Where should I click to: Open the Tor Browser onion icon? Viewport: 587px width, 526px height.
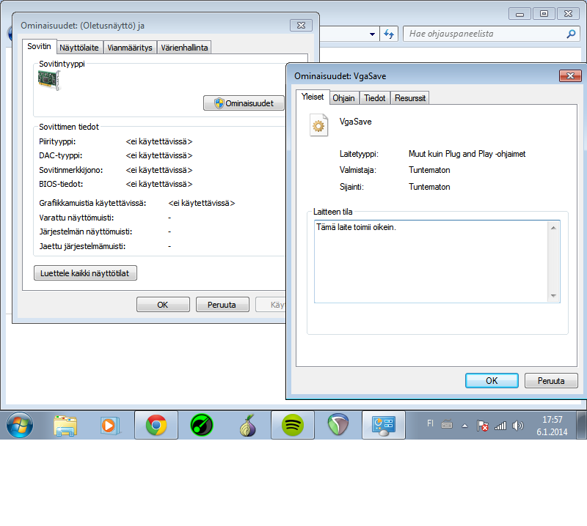click(x=247, y=425)
